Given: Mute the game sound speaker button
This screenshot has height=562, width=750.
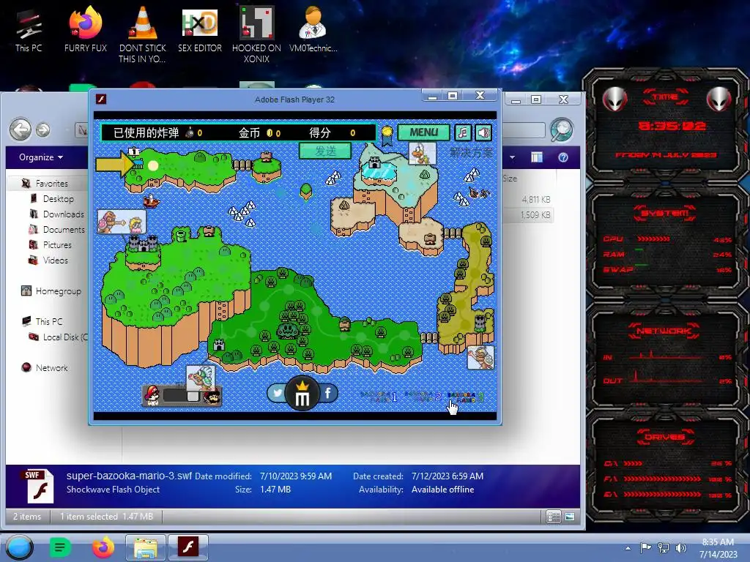Looking at the screenshot, I should click(x=483, y=132).
